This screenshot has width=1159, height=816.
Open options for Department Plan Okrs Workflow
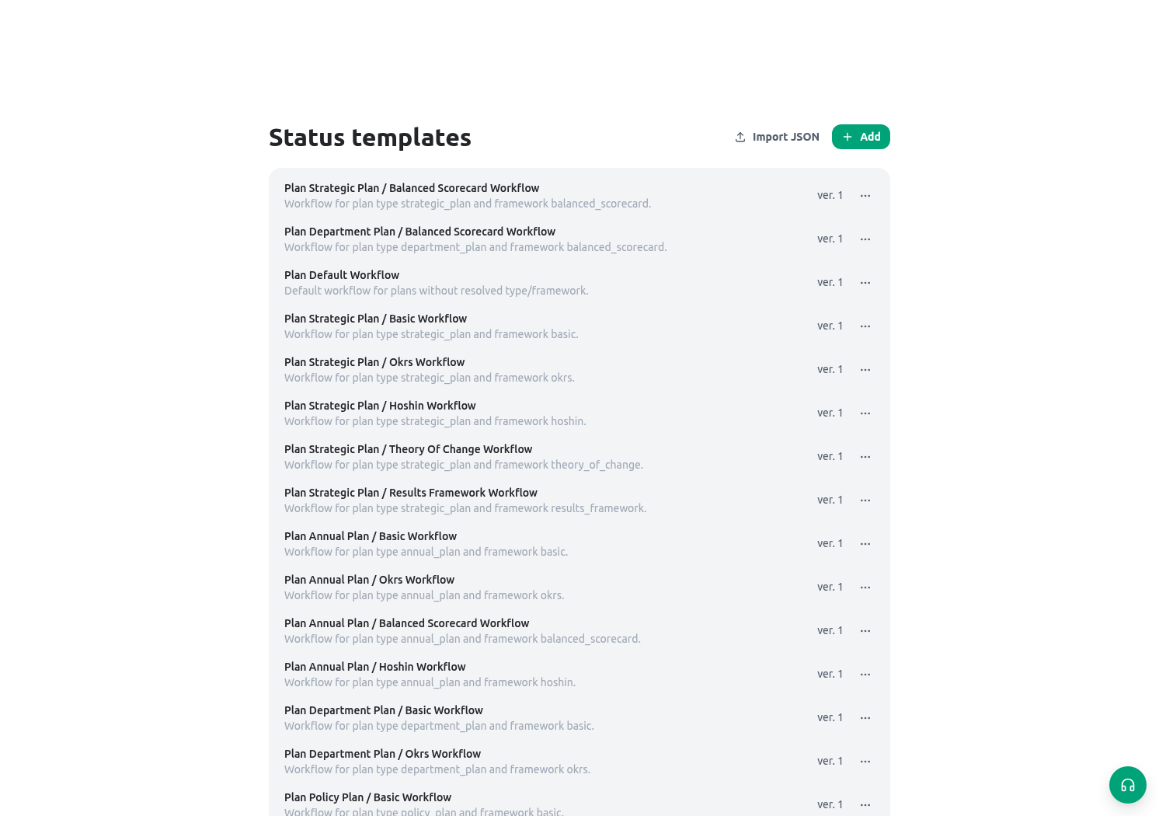tap(865, 762)
